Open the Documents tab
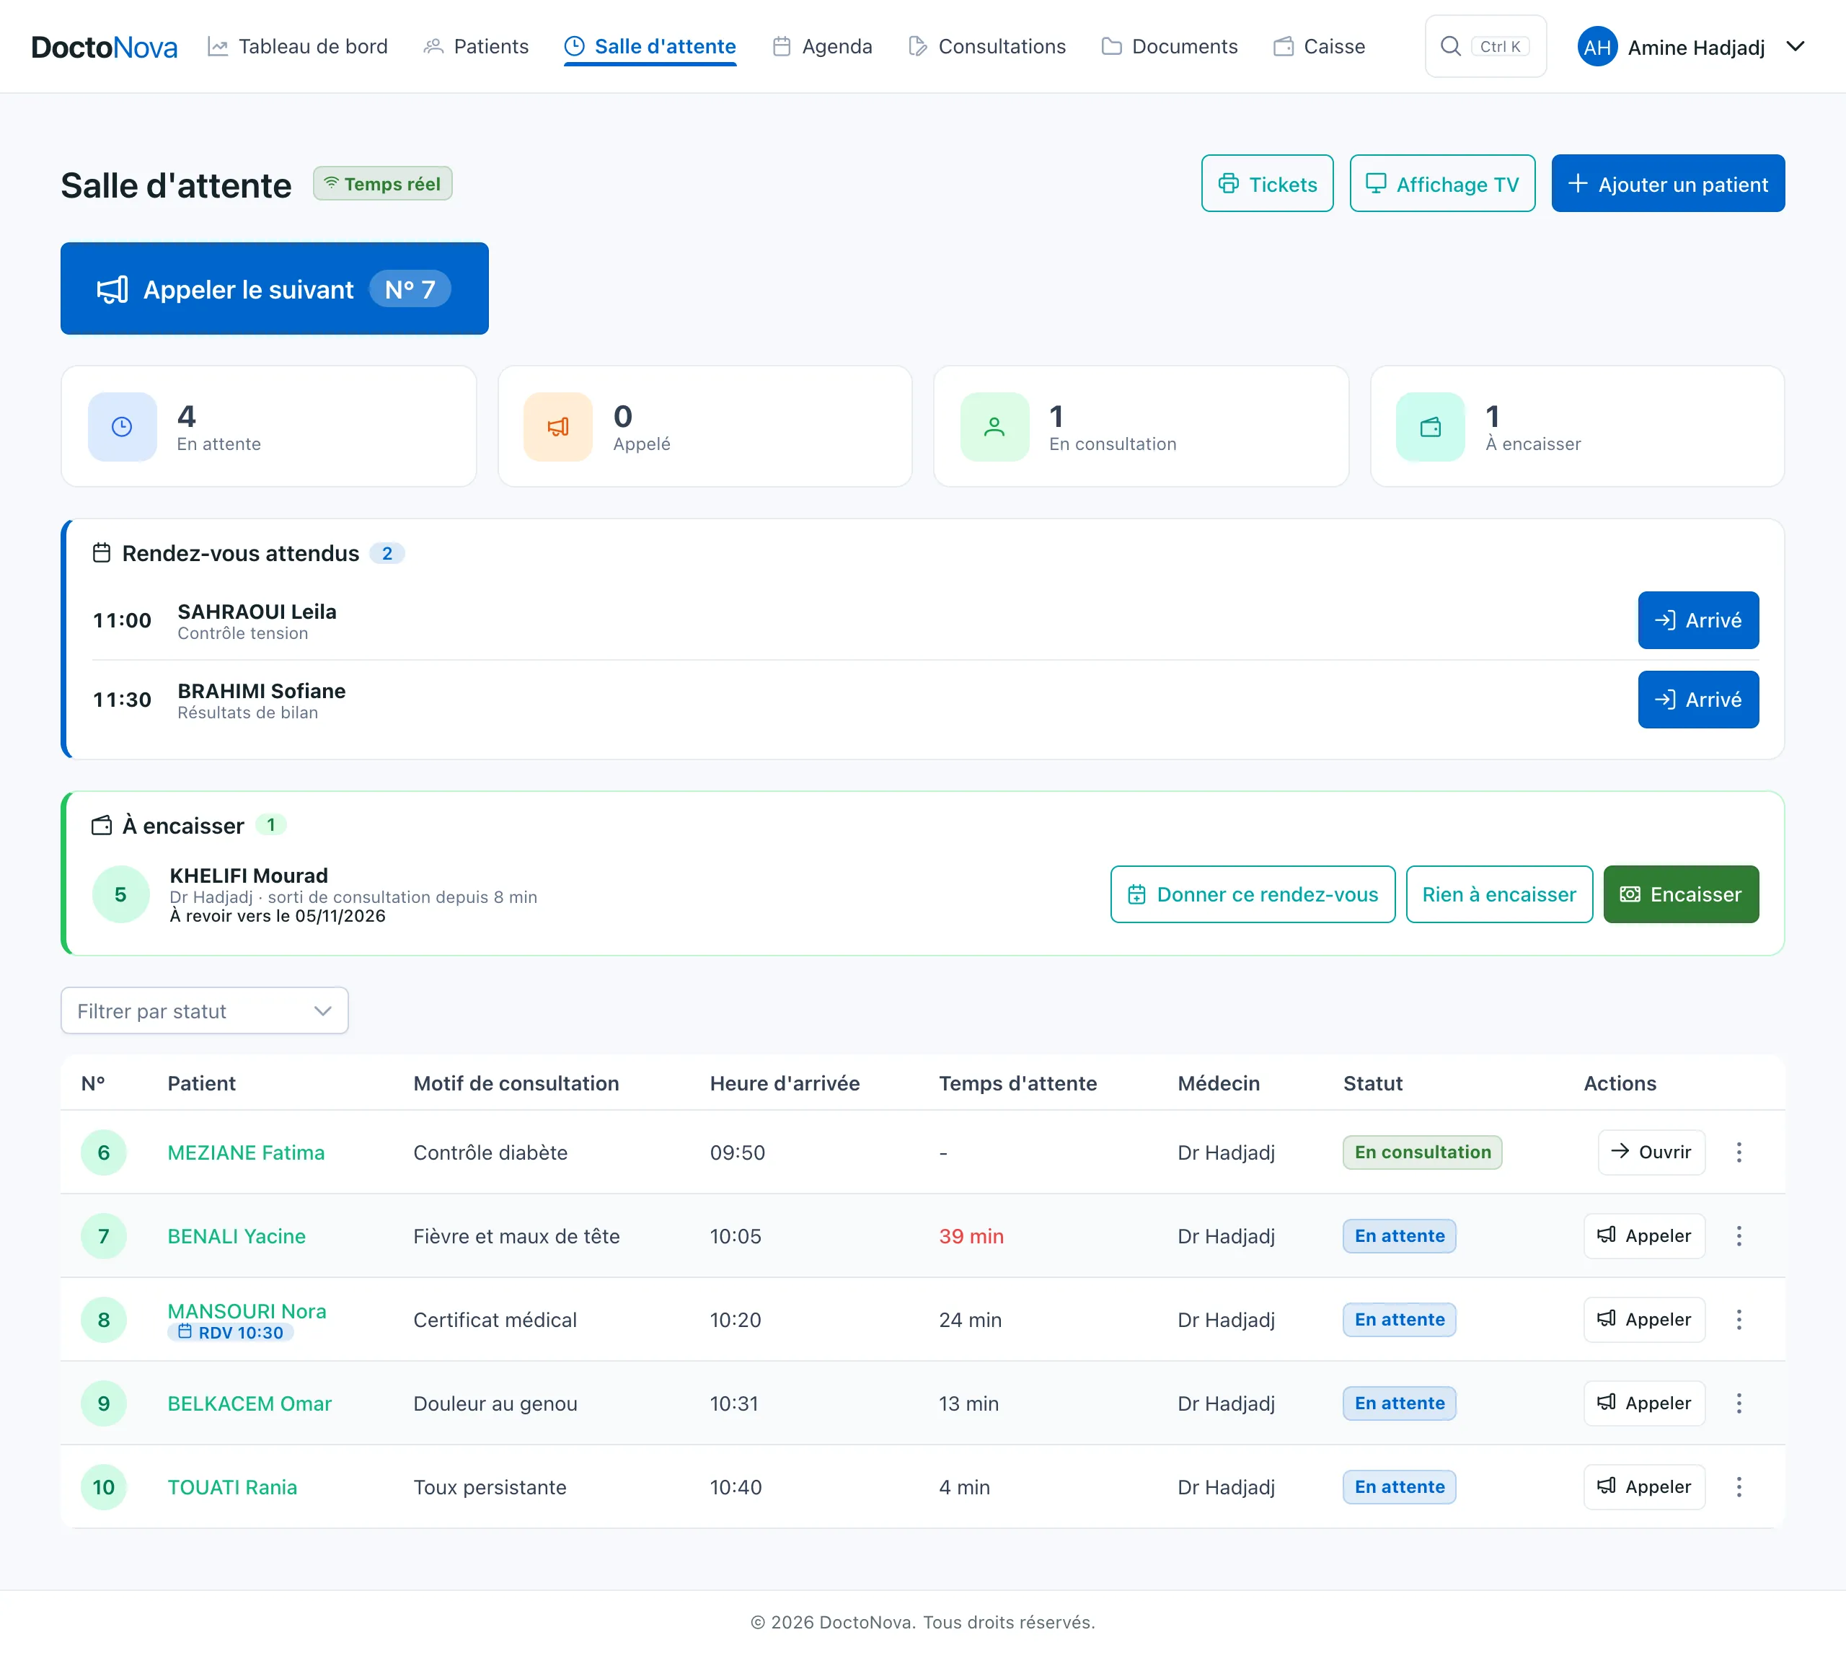Screen dimensions: 1846x1653 [x=1170, y=46]
